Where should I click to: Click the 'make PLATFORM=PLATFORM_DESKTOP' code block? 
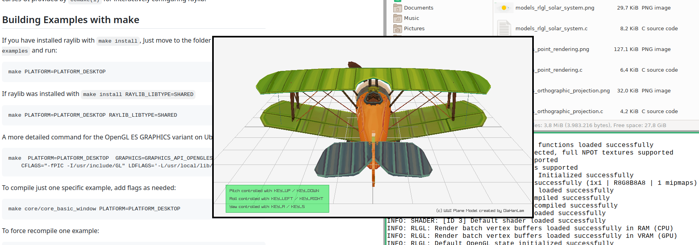(107, 72)
